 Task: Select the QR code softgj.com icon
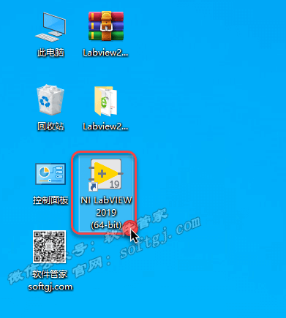click(x=50, y=247)
